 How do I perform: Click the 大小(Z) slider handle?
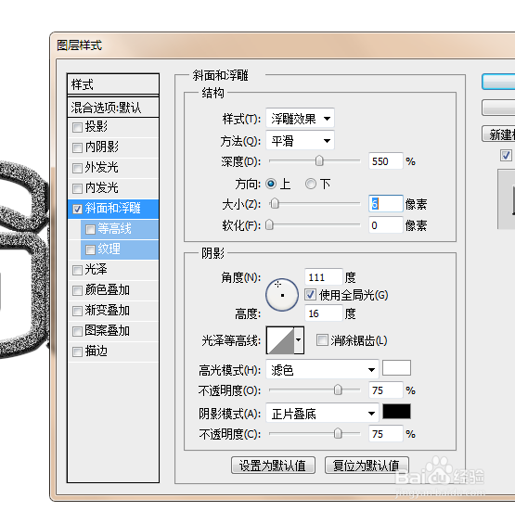275,204
